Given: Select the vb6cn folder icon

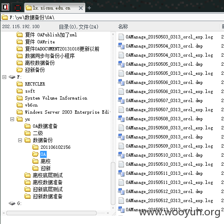Looking at the screenshot, I should [x=19, y=105].
